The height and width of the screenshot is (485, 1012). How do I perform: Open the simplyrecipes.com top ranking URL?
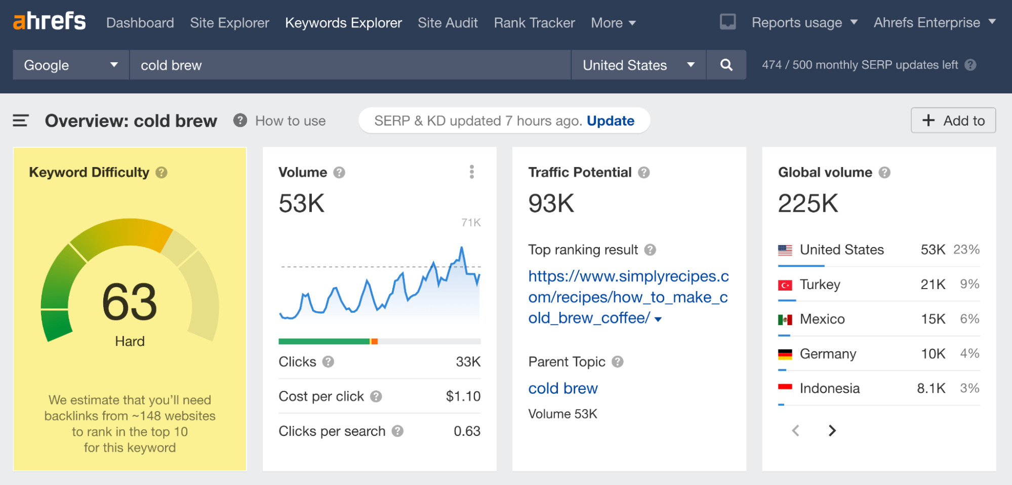pyautogui.click(x=628, y=297)
